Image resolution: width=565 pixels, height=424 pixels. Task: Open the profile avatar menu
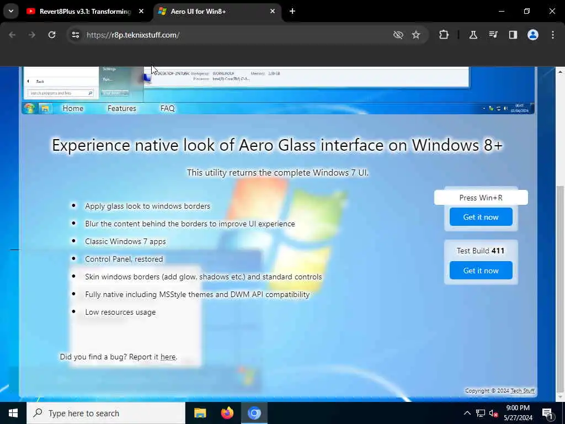(533, 35)
